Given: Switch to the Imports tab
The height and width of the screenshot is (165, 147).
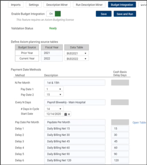Looking at the screenshot, I should pos(16,5).
